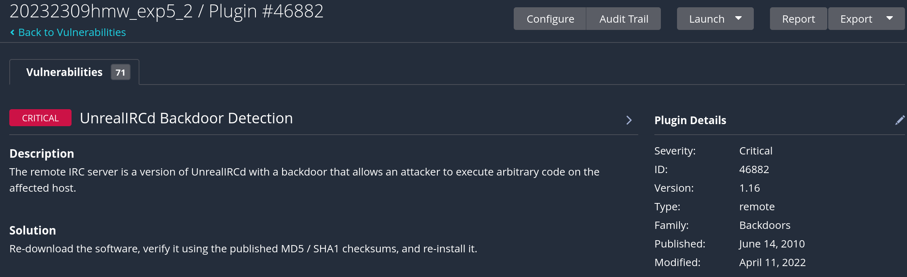The height and width of the screenshot is (277, 907).
Task: Click the red CRITICAL severity badge
Action: pyautogui.click(x=40, y=118)
